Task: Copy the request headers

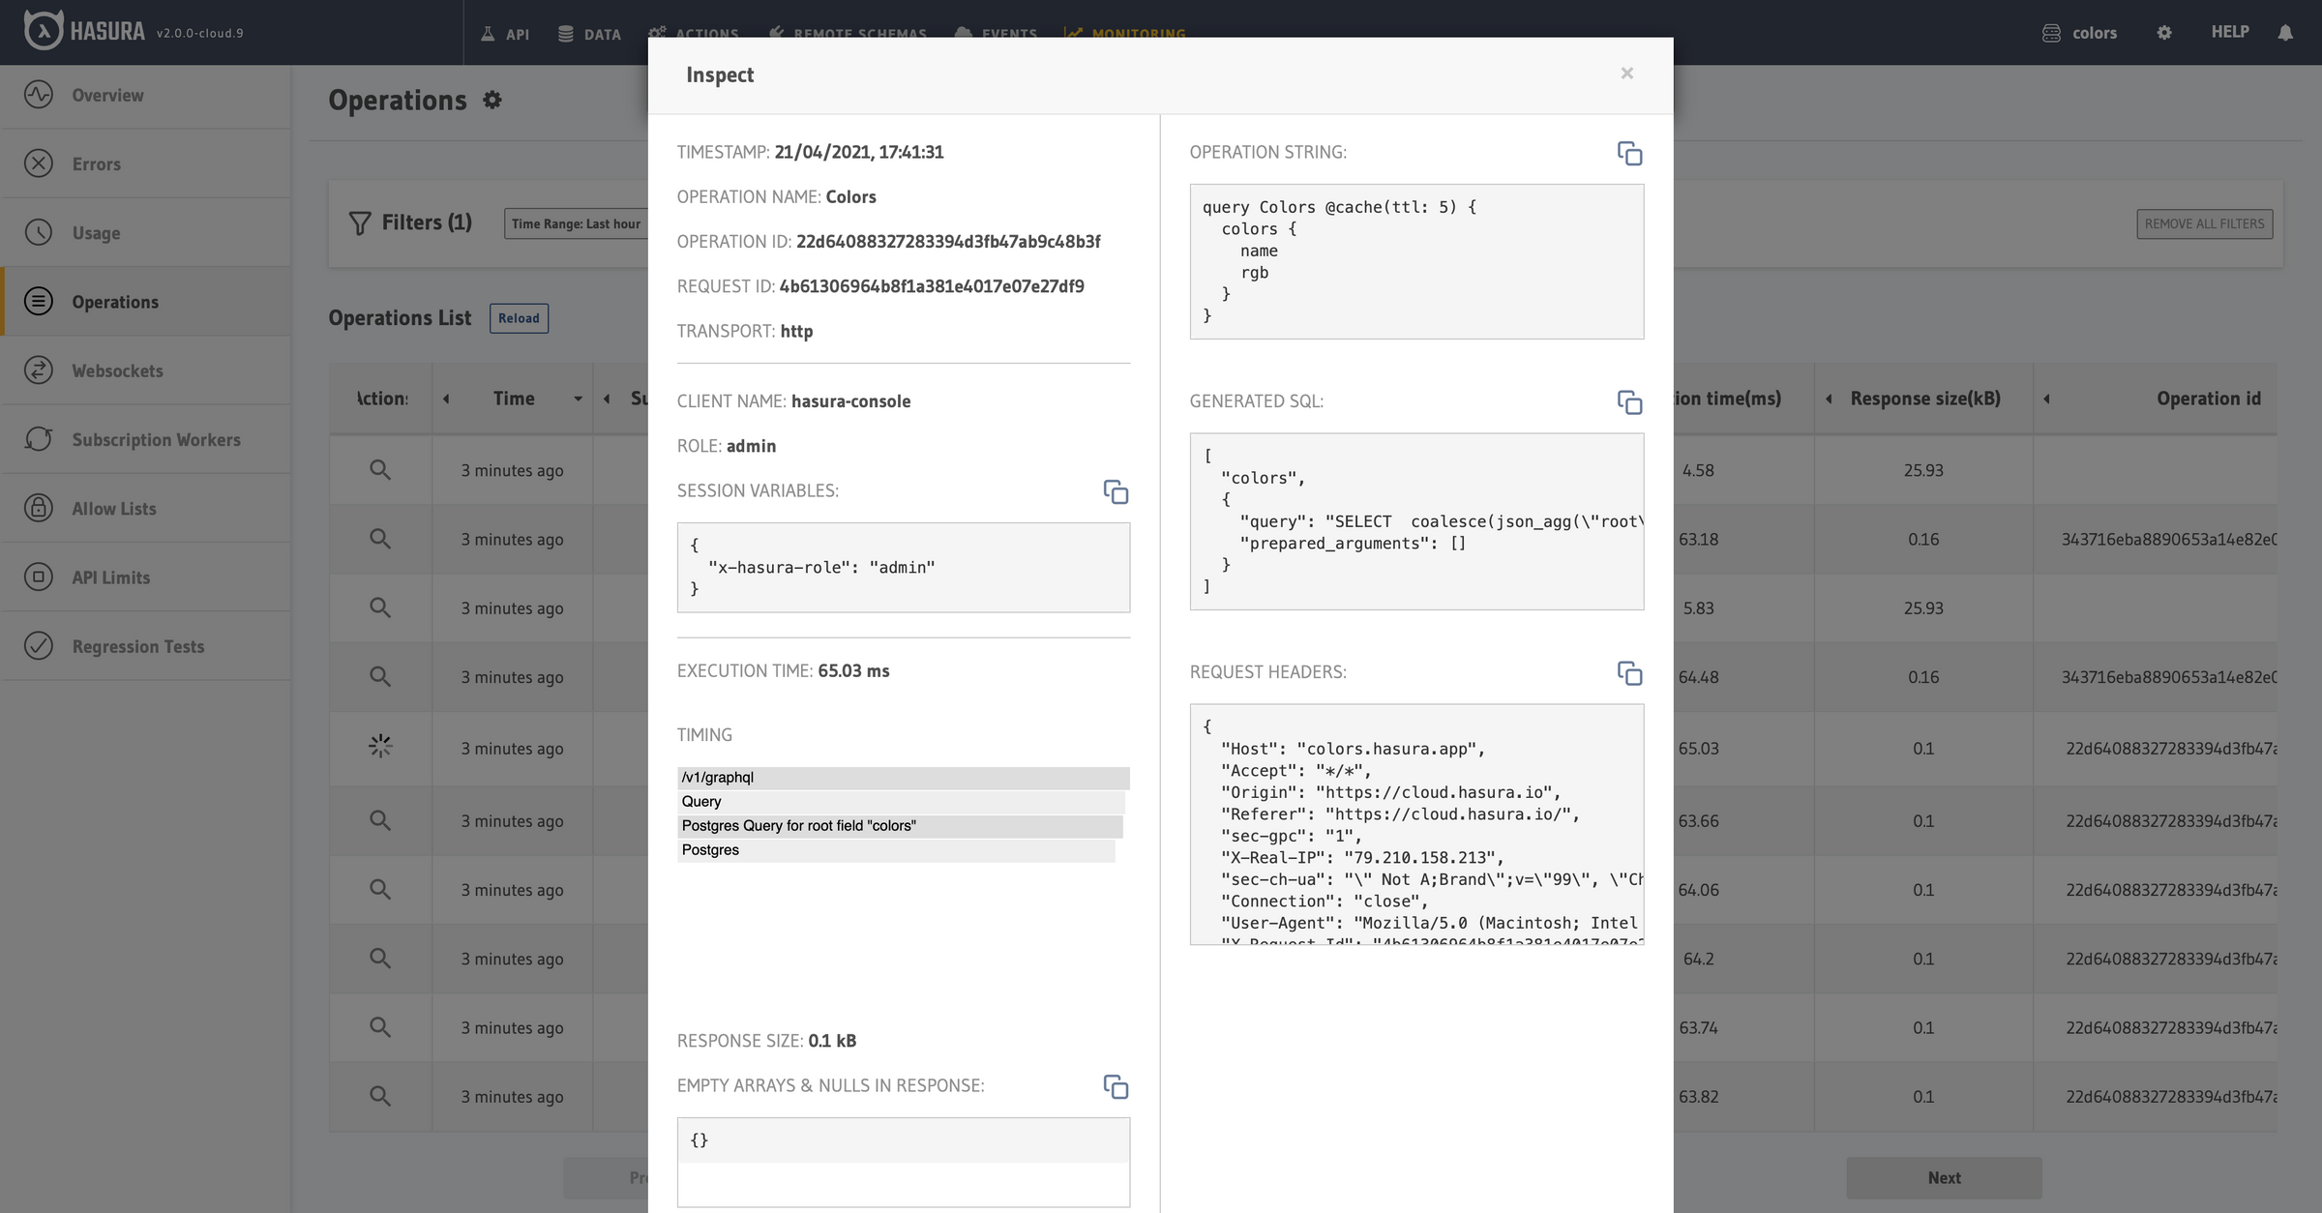Action: point(1630,673)
